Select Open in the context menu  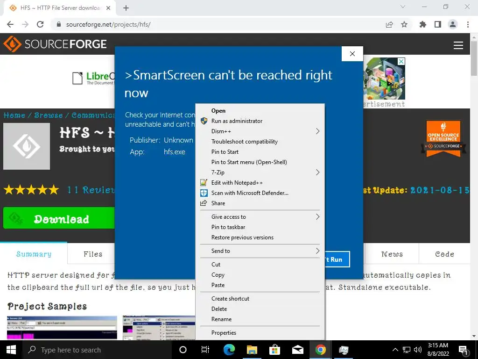(x=260, y=111)
